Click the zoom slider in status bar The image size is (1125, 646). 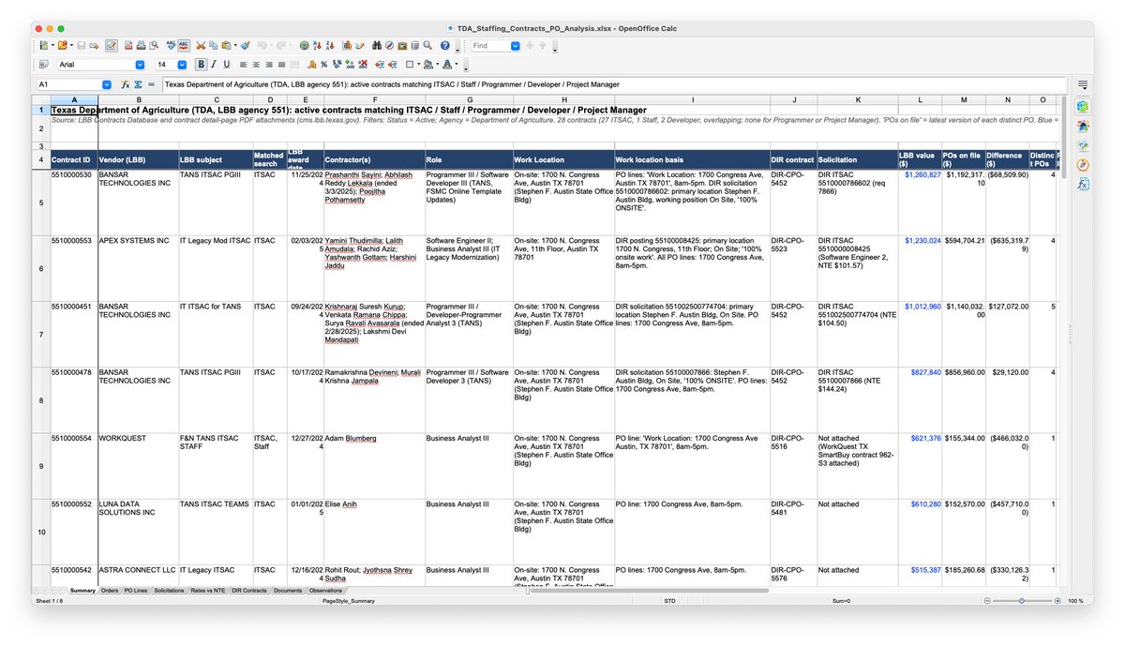[x=1022, y=601]
